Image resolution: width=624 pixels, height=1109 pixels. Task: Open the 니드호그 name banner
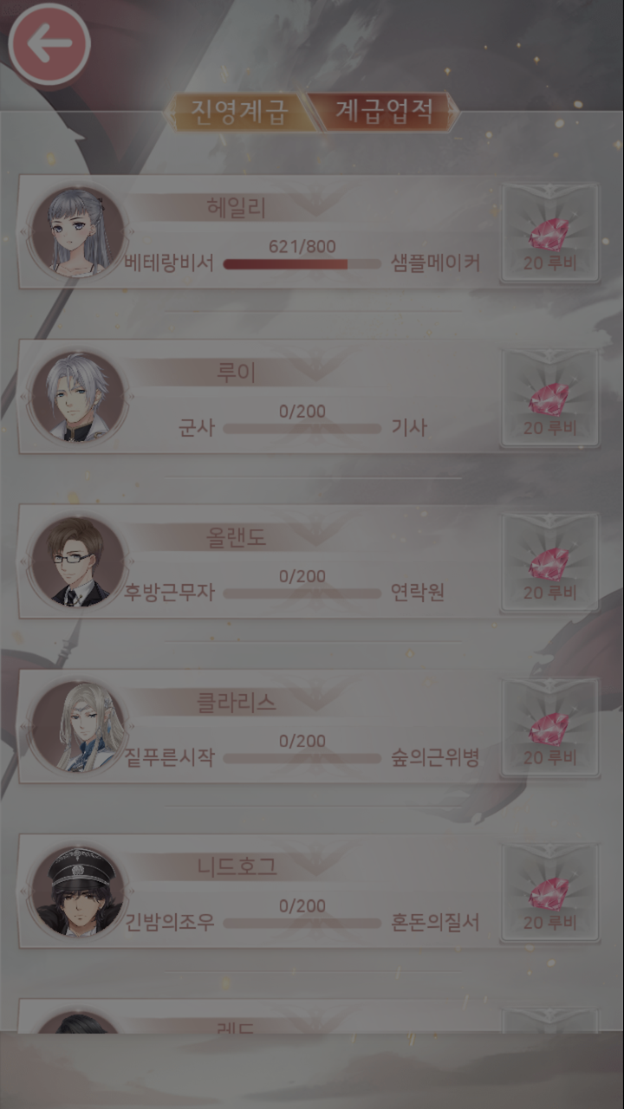tap(237, 866)
